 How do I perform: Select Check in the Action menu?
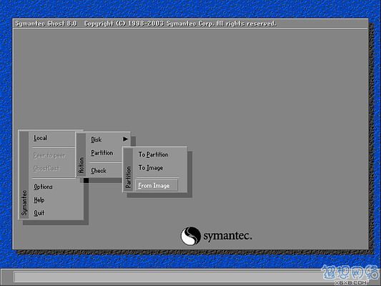99,171
